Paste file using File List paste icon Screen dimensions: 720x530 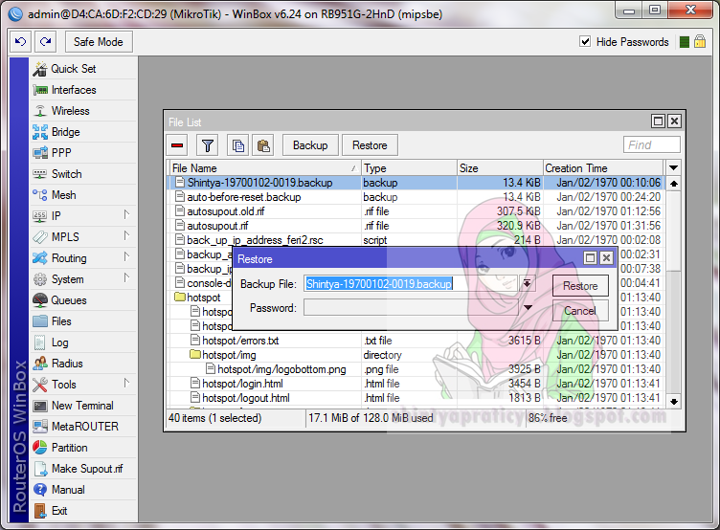pos(263,145)
